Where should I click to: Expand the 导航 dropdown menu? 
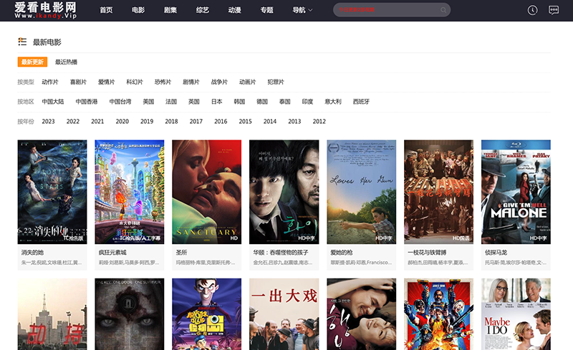click(x=302, y=10)
